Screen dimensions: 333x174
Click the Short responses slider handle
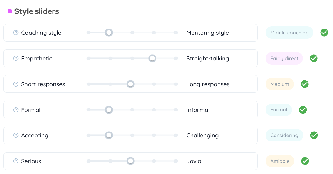pos(131,84)
